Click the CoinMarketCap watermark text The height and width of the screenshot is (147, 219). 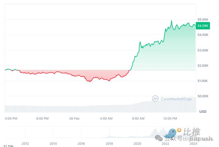[x=176, y=99]
